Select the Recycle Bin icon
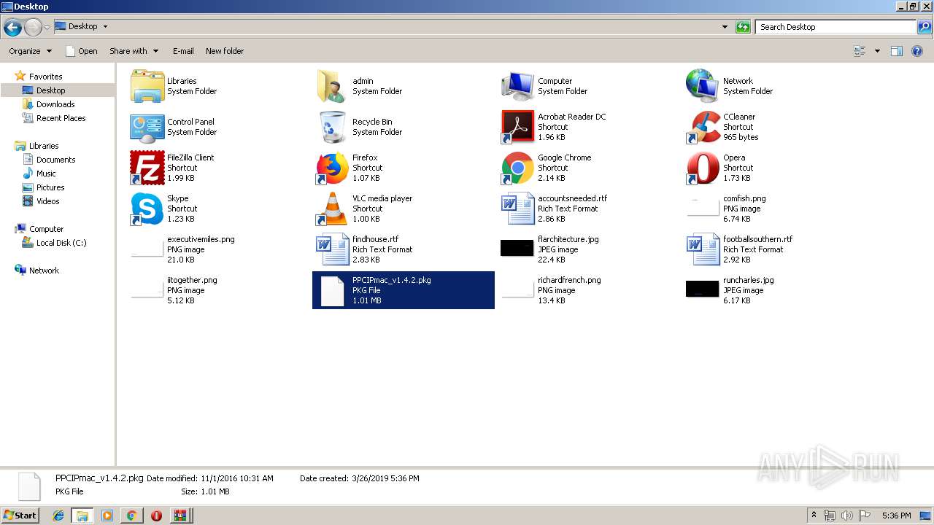Image resolution: width=934 pixels, height=525 pixels. tap(333, 127)
